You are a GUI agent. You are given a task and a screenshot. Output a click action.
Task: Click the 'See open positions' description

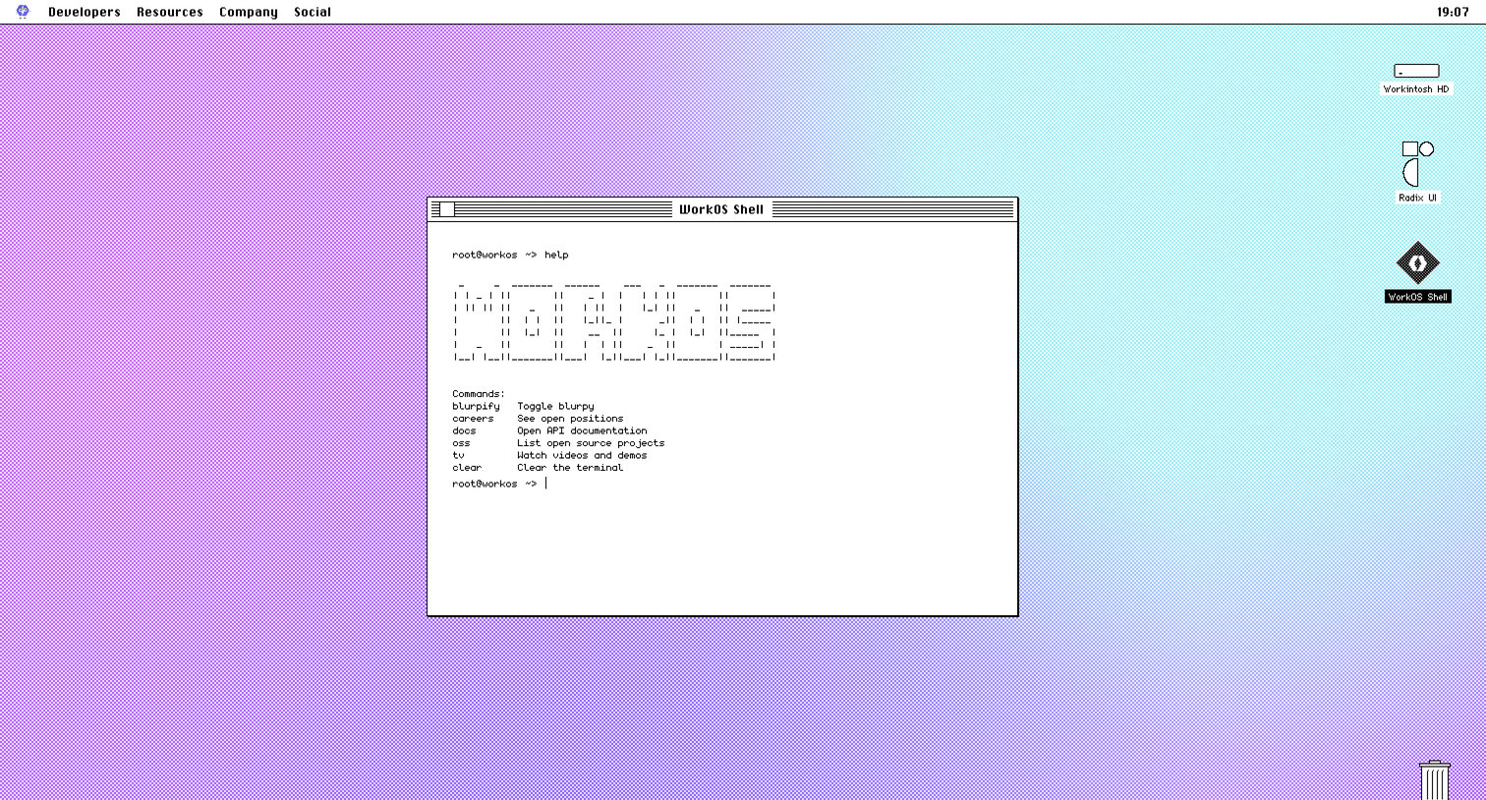570,419
